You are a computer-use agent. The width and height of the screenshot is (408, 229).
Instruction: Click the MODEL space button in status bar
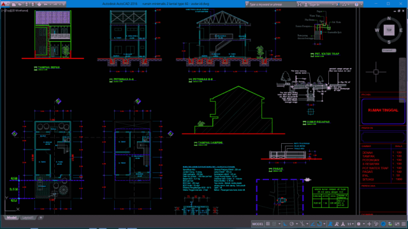coord(258,224)
